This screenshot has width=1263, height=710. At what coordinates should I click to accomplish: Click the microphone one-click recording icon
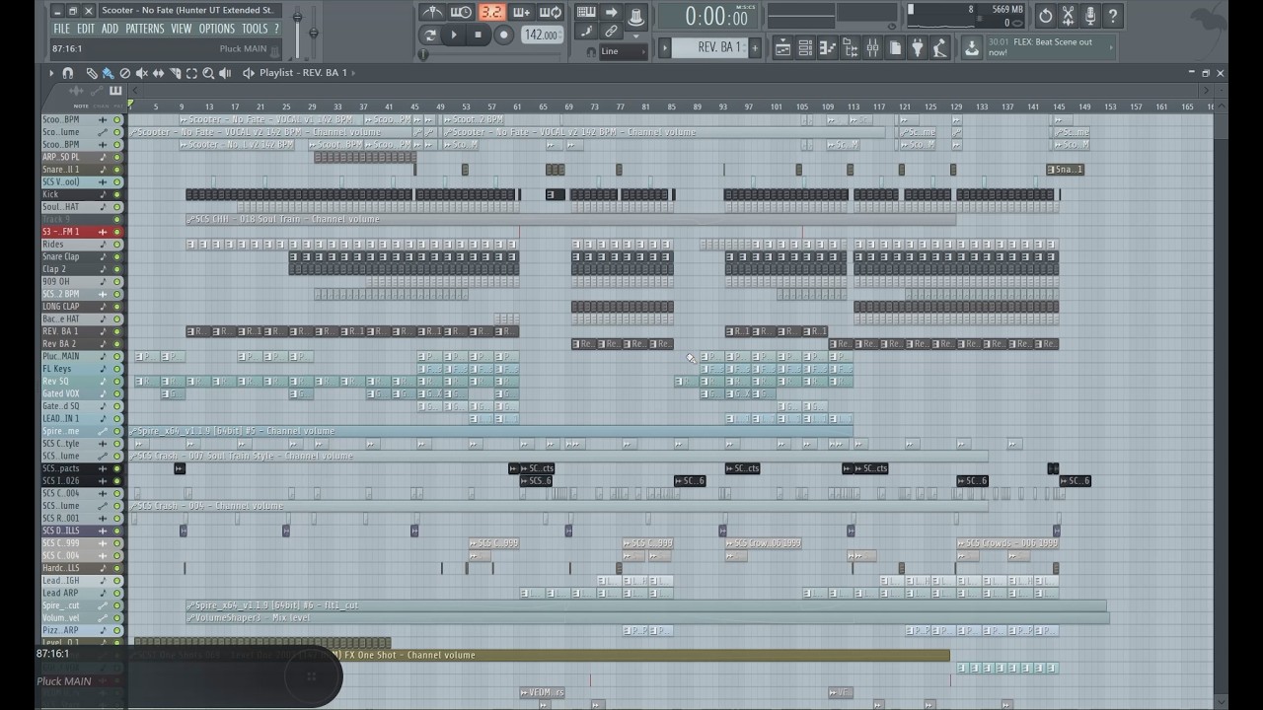(x=1090, y=15)
